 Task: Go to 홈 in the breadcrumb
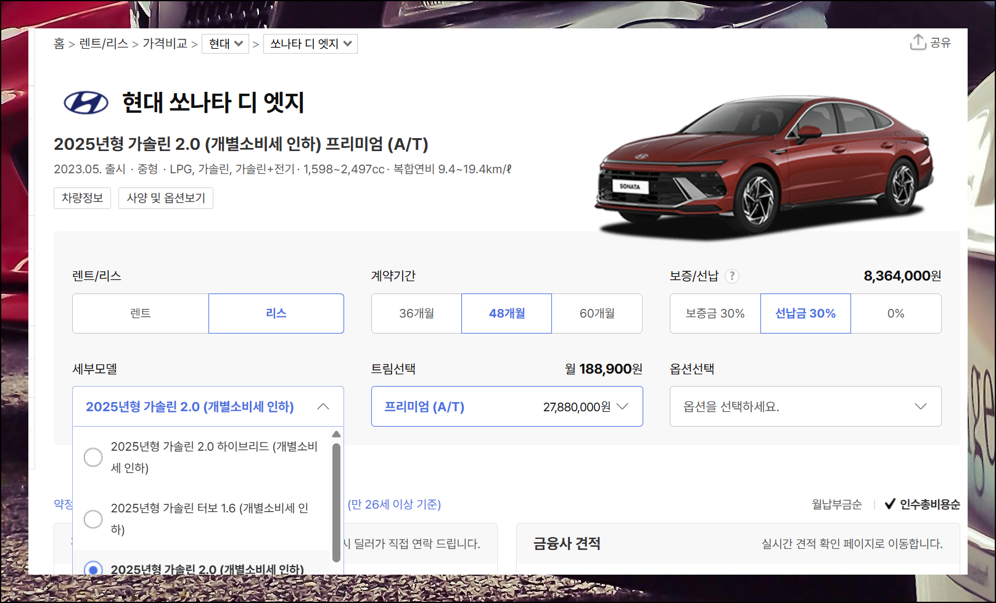point(59,43)
